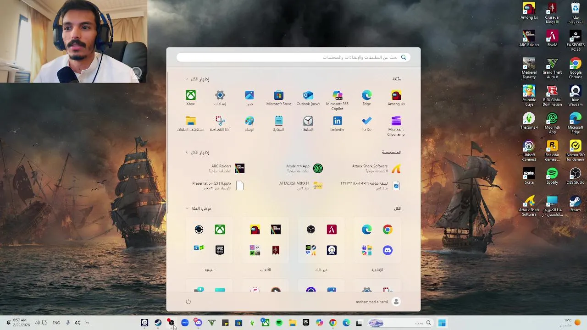Open recommended ARC Raiders item

227,168
